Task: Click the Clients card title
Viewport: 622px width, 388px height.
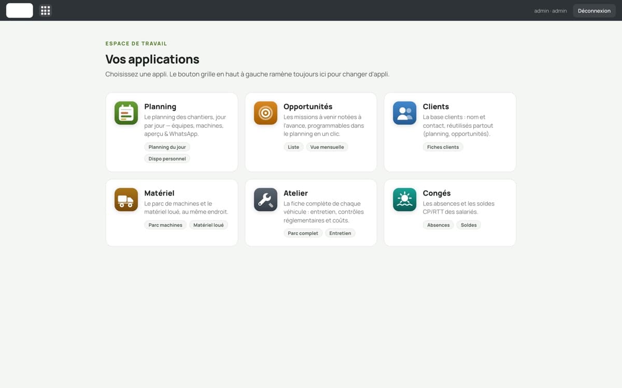Action: point(436,107)
